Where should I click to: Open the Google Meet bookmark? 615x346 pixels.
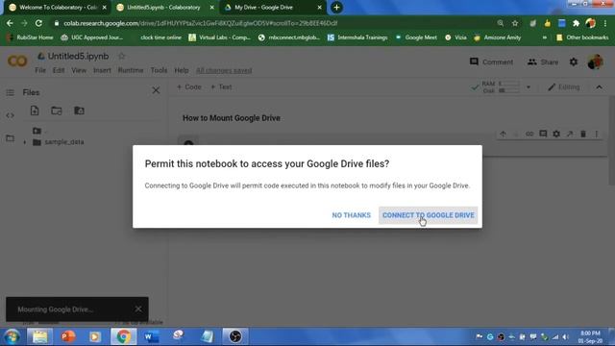pos(416,37)
